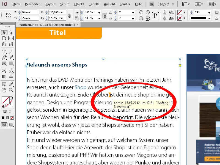
Task: Open the Datei menu
Action: tap(16, 4)
